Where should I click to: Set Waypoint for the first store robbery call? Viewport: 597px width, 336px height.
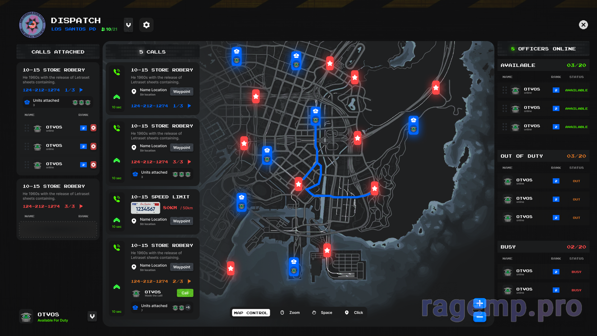(182, 91)
